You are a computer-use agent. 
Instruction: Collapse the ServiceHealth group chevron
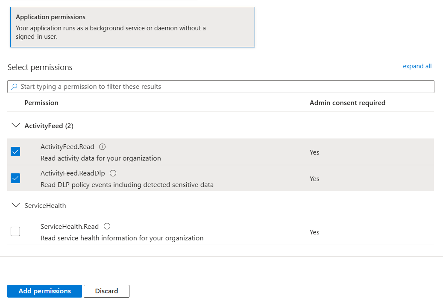[x=16, y=205]
